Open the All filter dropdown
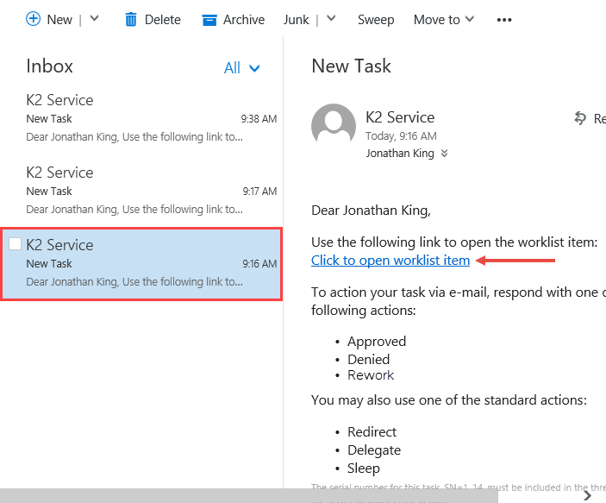The image size is (606, 503). click(x=242, y=68)
